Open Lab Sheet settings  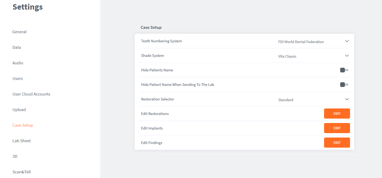pyautogui.click(x=22, y=141)
